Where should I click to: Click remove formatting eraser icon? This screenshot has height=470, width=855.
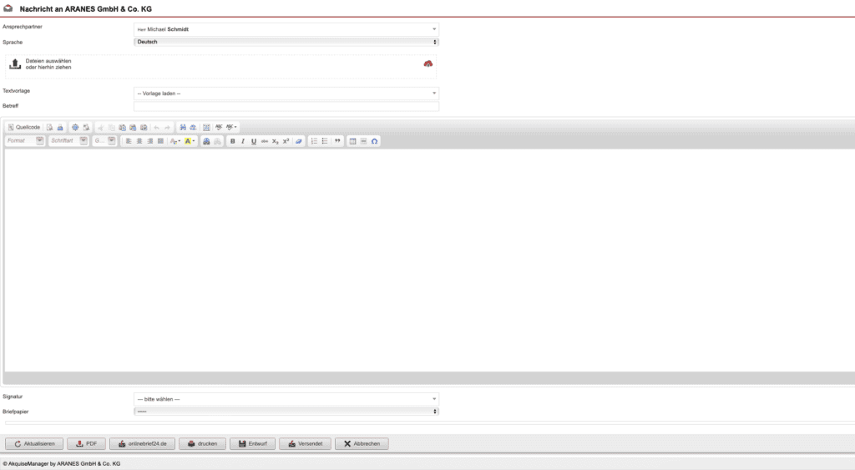(x=298, y=141)
